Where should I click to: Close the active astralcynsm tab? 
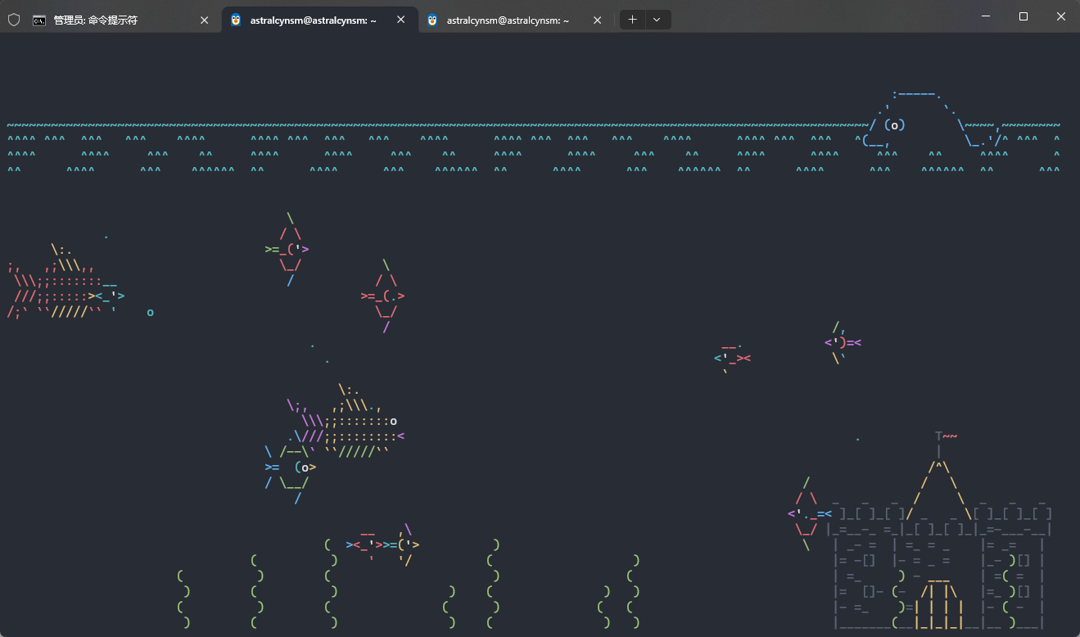(400, 20)
